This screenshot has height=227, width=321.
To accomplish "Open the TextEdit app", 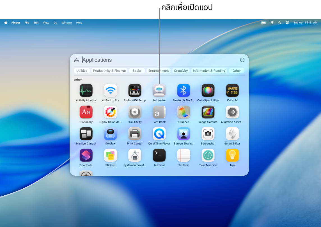I will click(184, 155).
